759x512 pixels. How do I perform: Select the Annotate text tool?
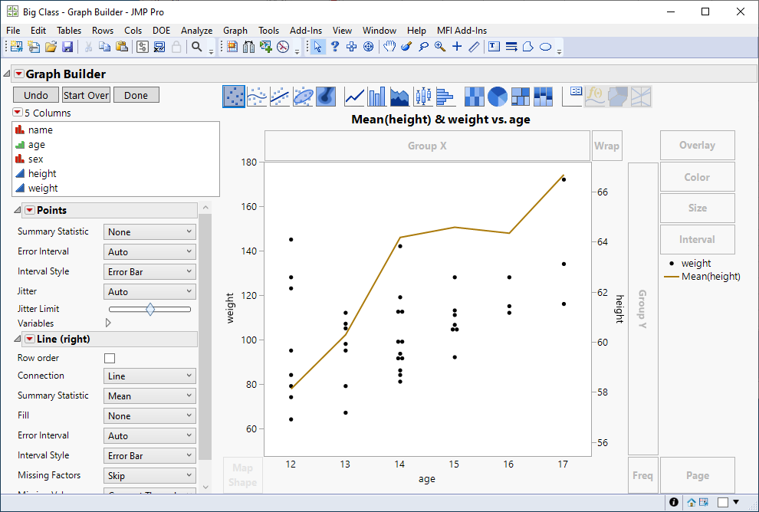point(494,47)
